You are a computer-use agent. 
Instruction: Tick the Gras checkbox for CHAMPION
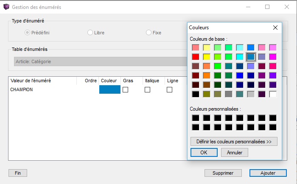point(126,89)
